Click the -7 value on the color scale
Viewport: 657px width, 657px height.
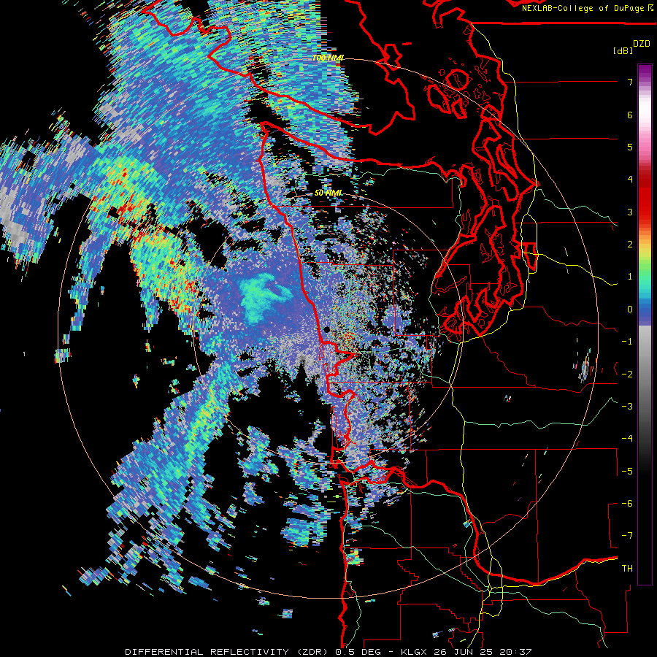(627, 536)
